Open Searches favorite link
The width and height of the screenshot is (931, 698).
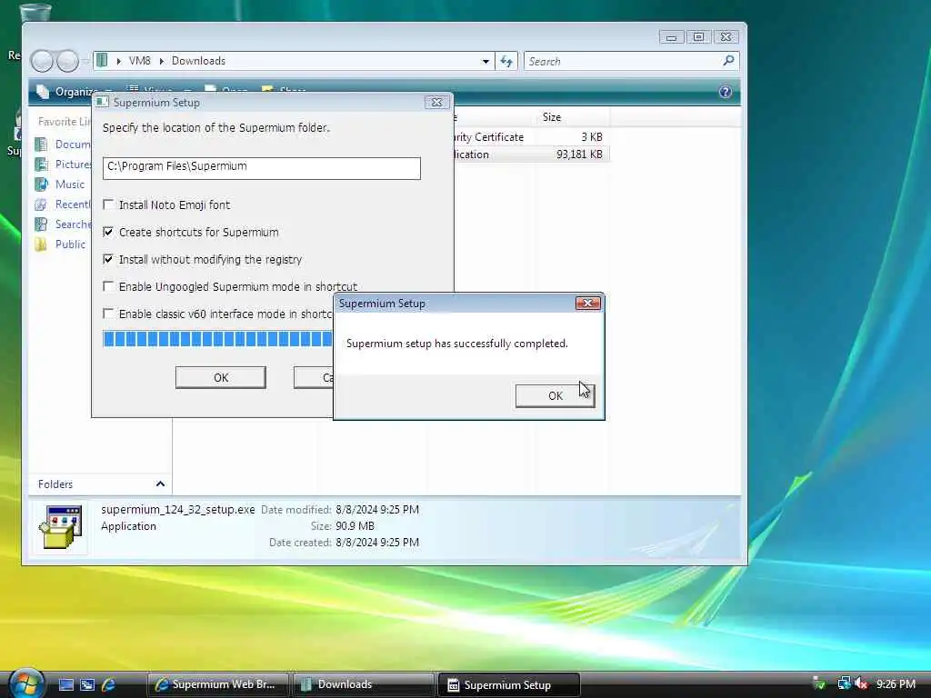(x=73, y=224)
